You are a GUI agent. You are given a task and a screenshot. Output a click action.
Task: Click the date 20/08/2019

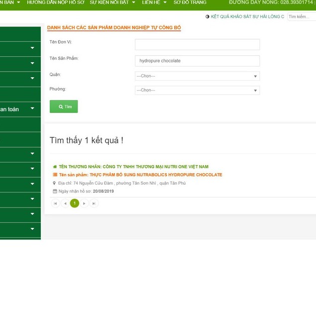pyautogui.click(x=103, y=191)
